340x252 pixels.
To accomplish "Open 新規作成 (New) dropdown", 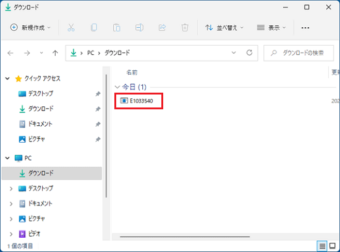I will pyautogui.click(x=30, y=28).
